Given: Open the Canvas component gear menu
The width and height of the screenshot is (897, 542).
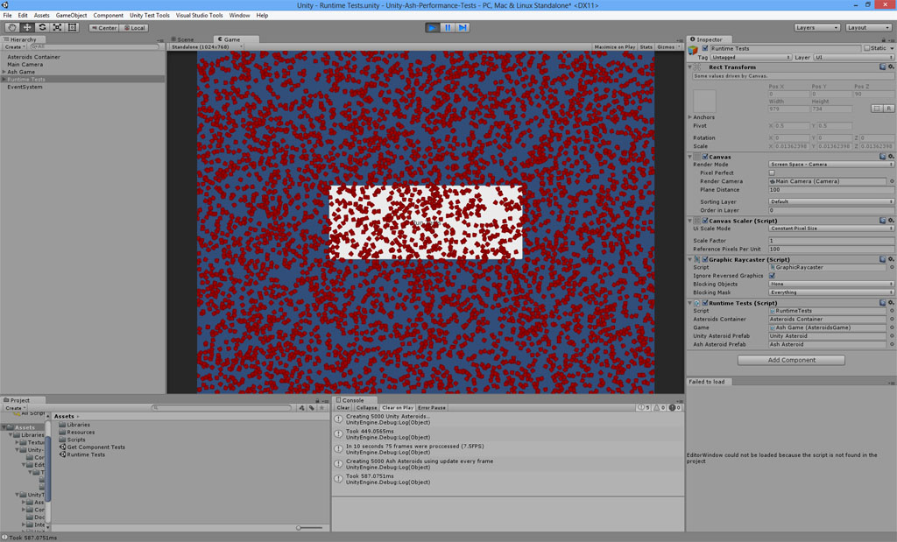Looking at the screenshot, I should 891,157.
